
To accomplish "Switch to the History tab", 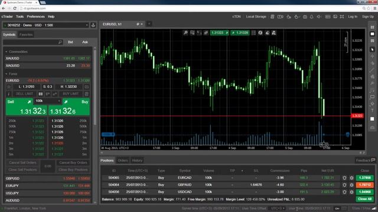I will point(137,160).
